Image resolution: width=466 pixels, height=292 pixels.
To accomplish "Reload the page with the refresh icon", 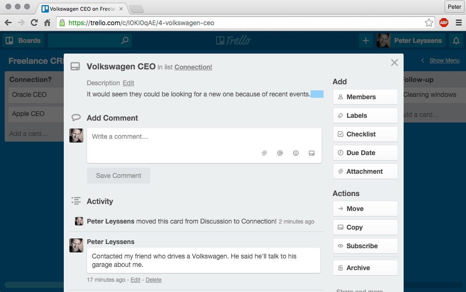I will coord(34,23).
